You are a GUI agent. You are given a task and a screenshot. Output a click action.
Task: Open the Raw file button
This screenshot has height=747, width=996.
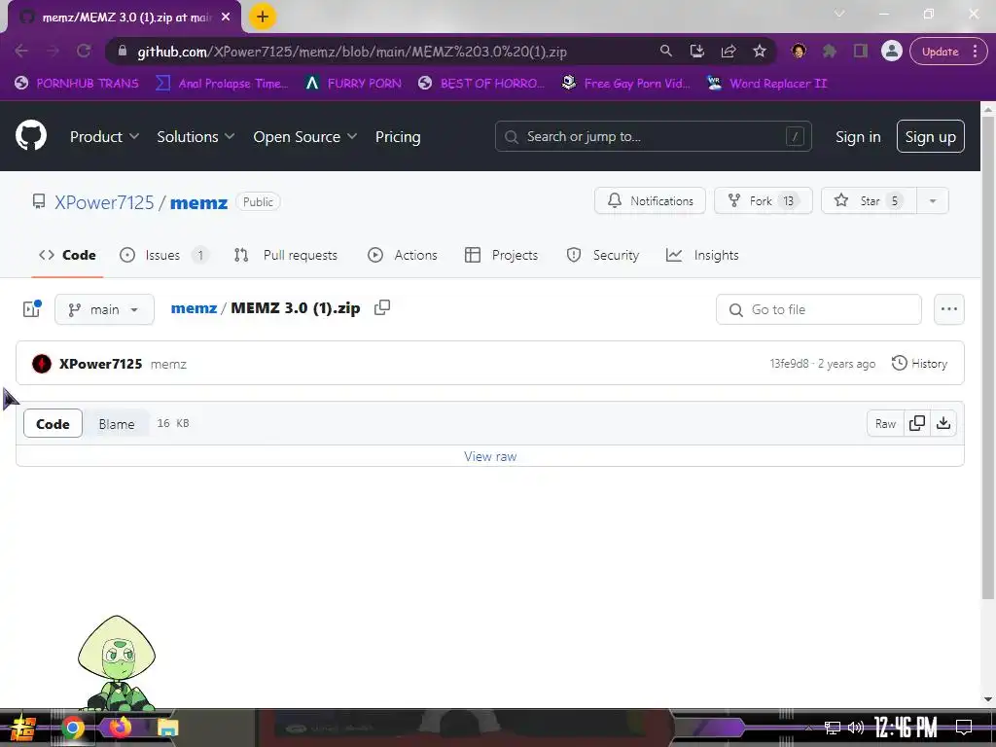click(x=885, y=423)
